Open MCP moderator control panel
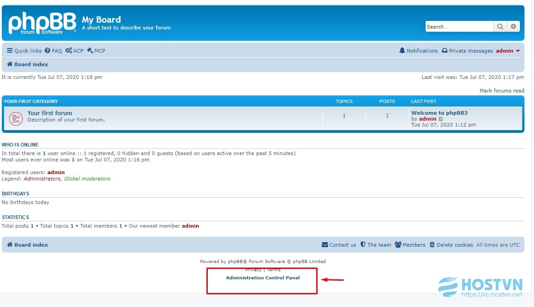534x307 pixels. [x=96, y=50]
